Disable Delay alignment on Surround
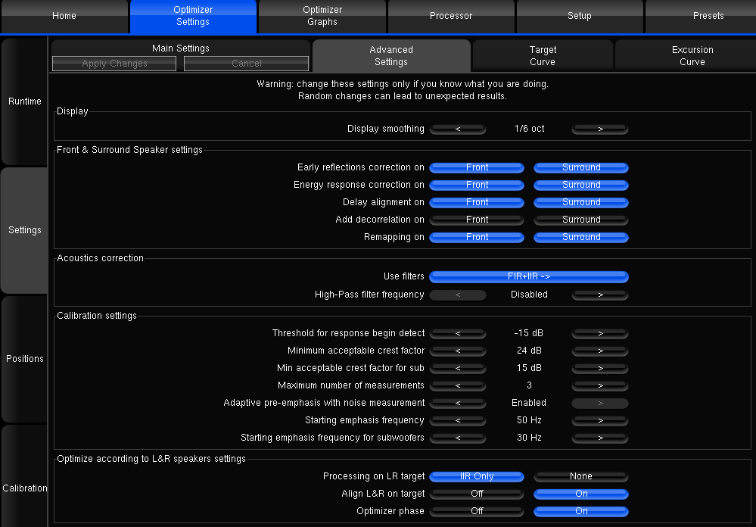Image resolution: width=756 pixels, height=527 pixels. pos(581,203)
